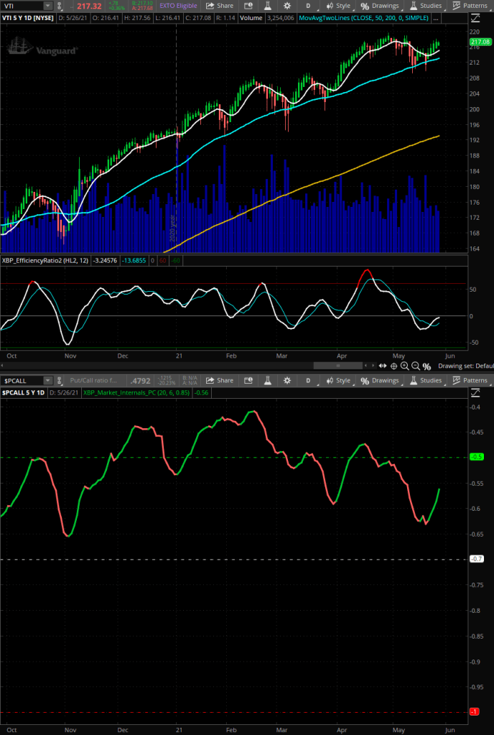Click the zoom in magnifier below the VTI chart
The image size is (494, 735).
pyautogui.click(x=404, y=365)
